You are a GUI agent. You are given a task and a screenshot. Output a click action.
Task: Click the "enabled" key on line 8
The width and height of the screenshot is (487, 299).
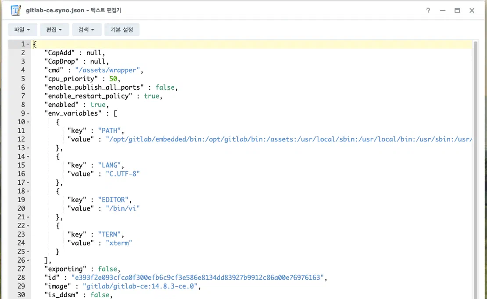(x=61, y=105)
